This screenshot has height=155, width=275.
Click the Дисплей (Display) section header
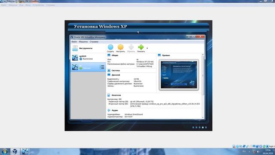[116, 75]
